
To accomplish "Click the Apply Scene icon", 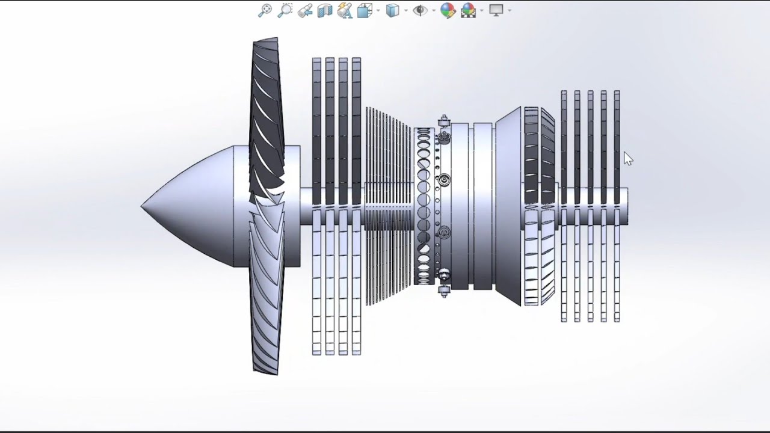I will click(x=469, y=10).
